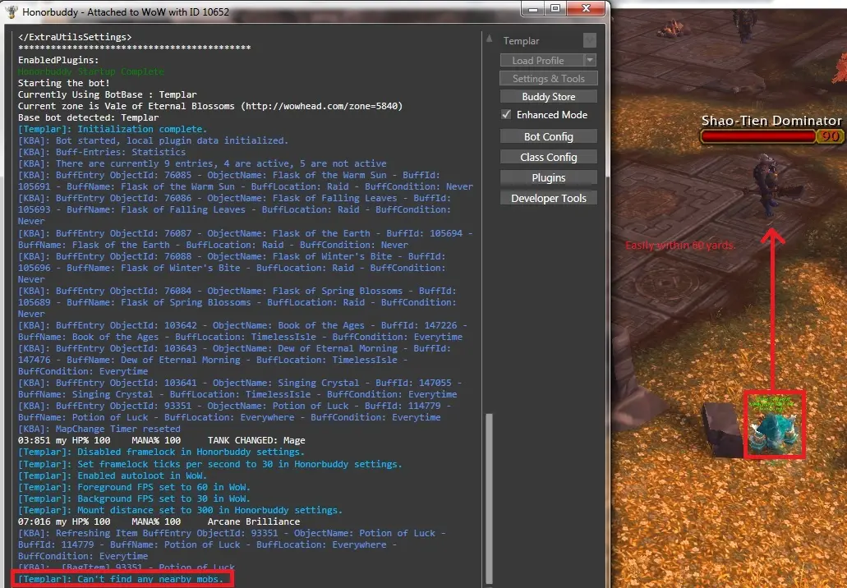The image size is (847, 588).
Task: Expand the Load Profile dropdown arrow
Action: tap(591, 61)
